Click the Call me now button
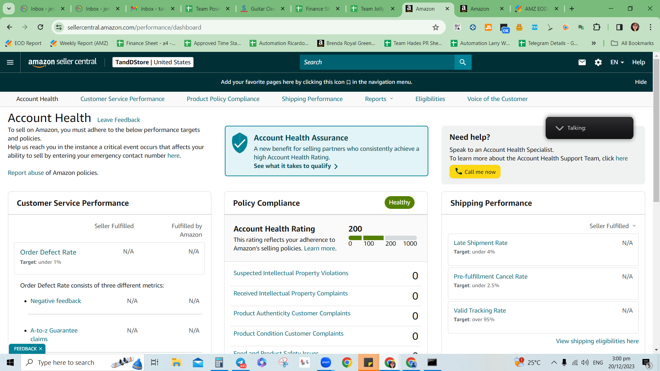Image resolution: width=660 pixels, height=371 pixels. (x=475, y=172)
